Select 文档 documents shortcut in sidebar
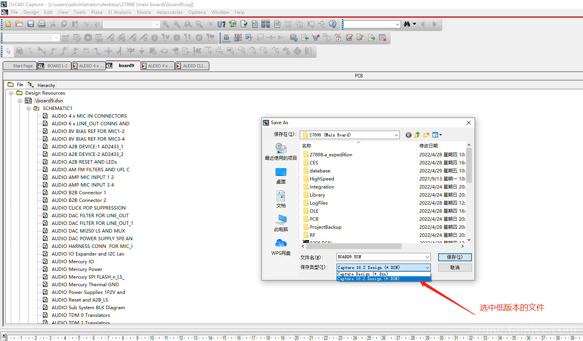The image size is (583, 341). coord(281,199)
